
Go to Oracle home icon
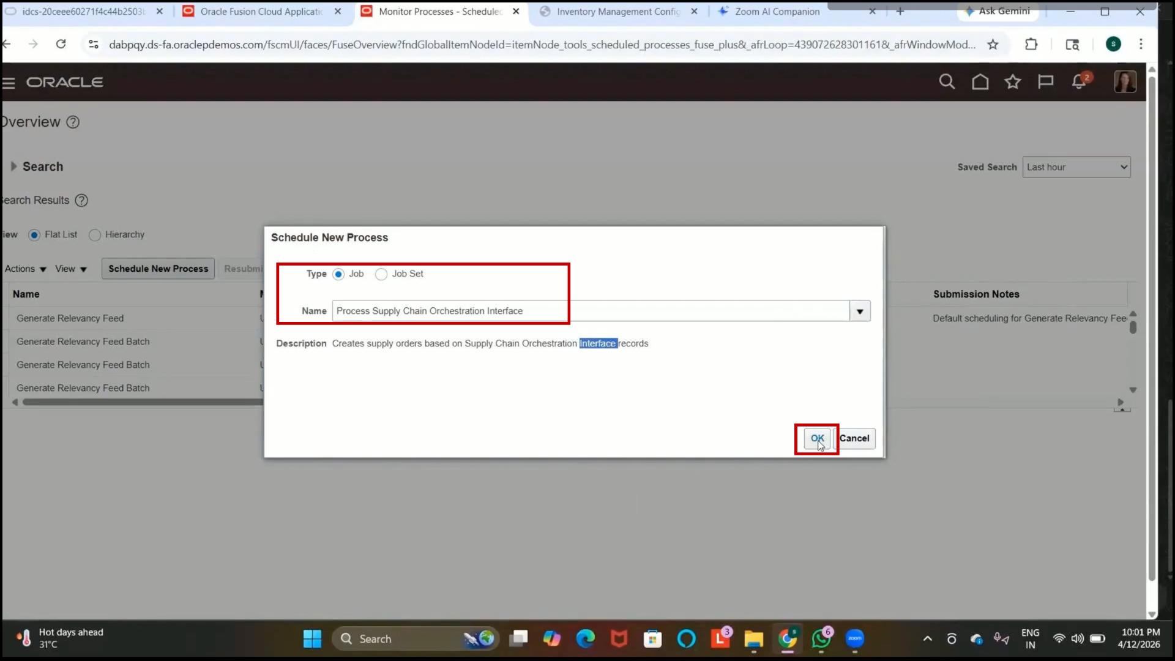(x=980, y=81)
